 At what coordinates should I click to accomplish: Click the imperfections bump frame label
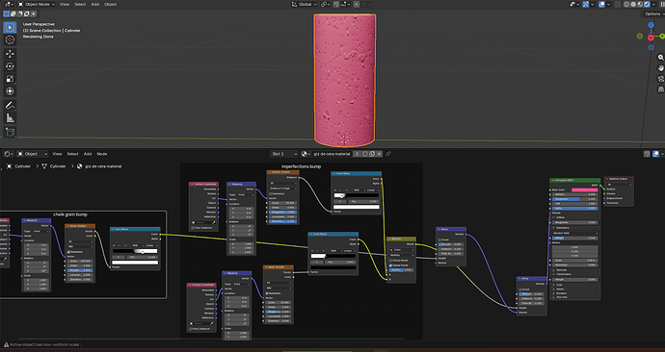(301, 166)
